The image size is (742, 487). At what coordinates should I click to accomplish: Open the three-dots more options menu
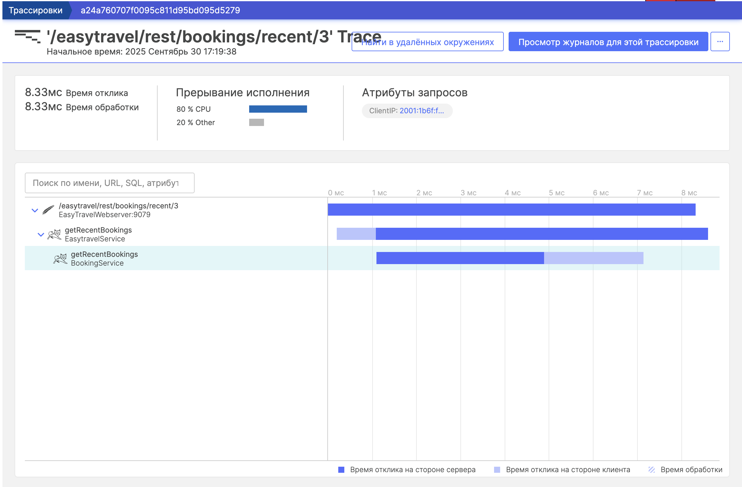(x=720, y=41)
